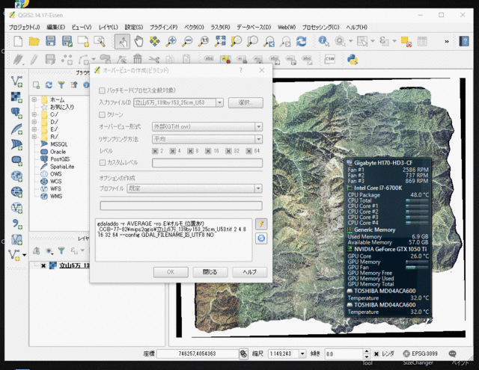Expand the C:/ drive node

34,114
